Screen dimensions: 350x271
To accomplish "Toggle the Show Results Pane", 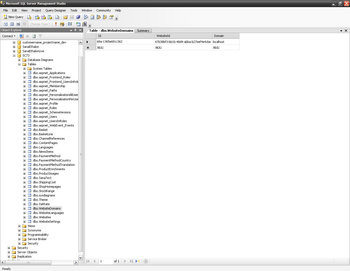I will point(24,24).
